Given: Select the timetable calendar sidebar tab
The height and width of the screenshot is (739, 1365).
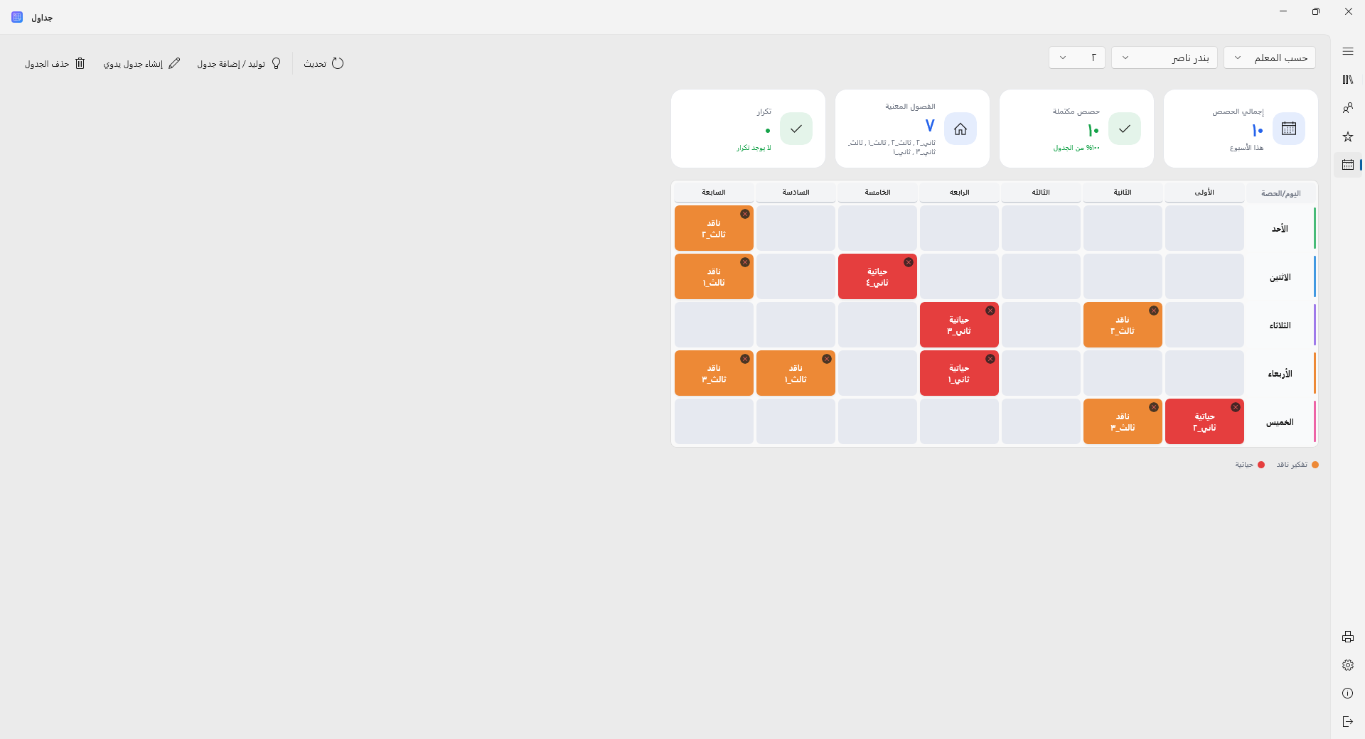Looking at the screenshot, I should click(1347, 165).
